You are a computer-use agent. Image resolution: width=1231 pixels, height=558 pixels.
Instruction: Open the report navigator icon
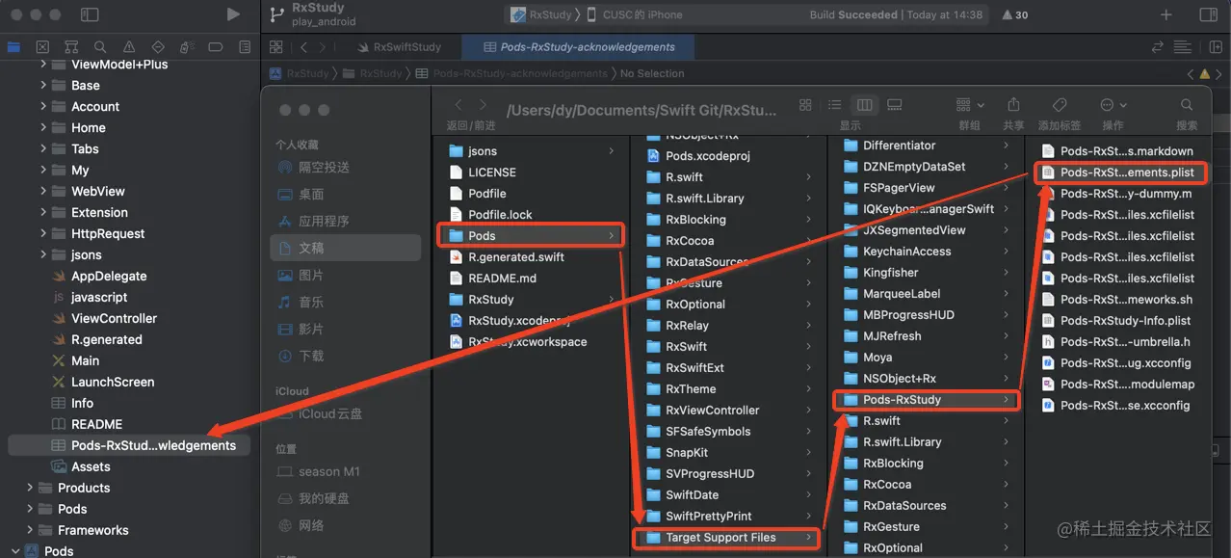(245, 46)
